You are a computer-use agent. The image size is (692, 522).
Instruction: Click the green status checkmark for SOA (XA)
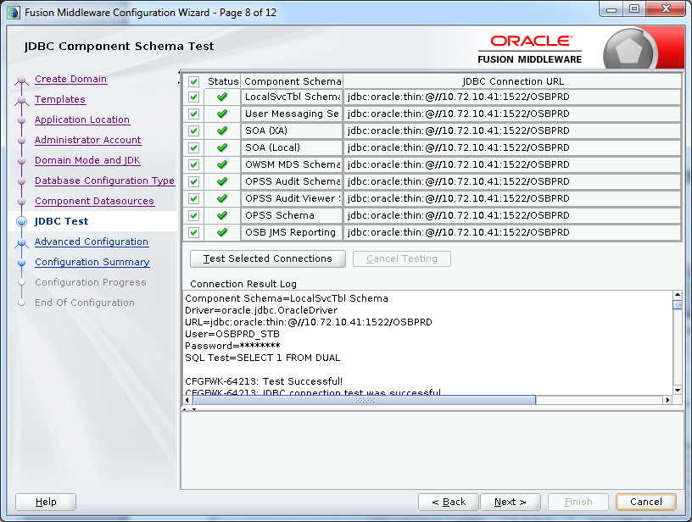(222, 130)
